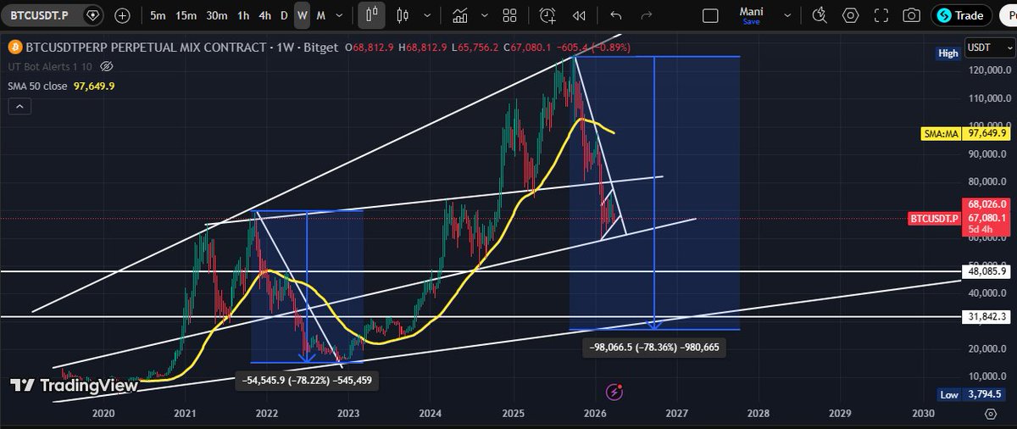
Task: Click the 48,085.9 horizontal line label
Action: tap(986, 271)
